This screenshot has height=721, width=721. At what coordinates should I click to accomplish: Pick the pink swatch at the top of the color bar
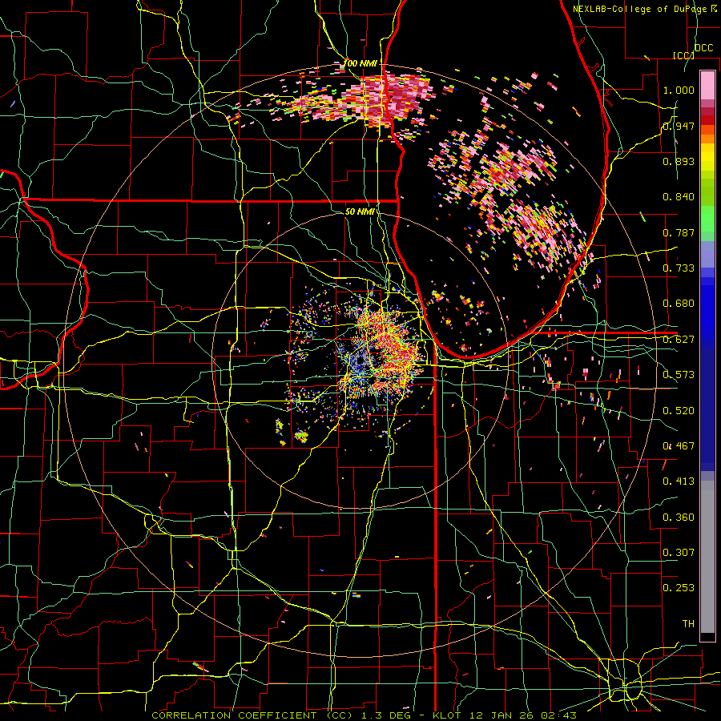(x=707, y=86)
